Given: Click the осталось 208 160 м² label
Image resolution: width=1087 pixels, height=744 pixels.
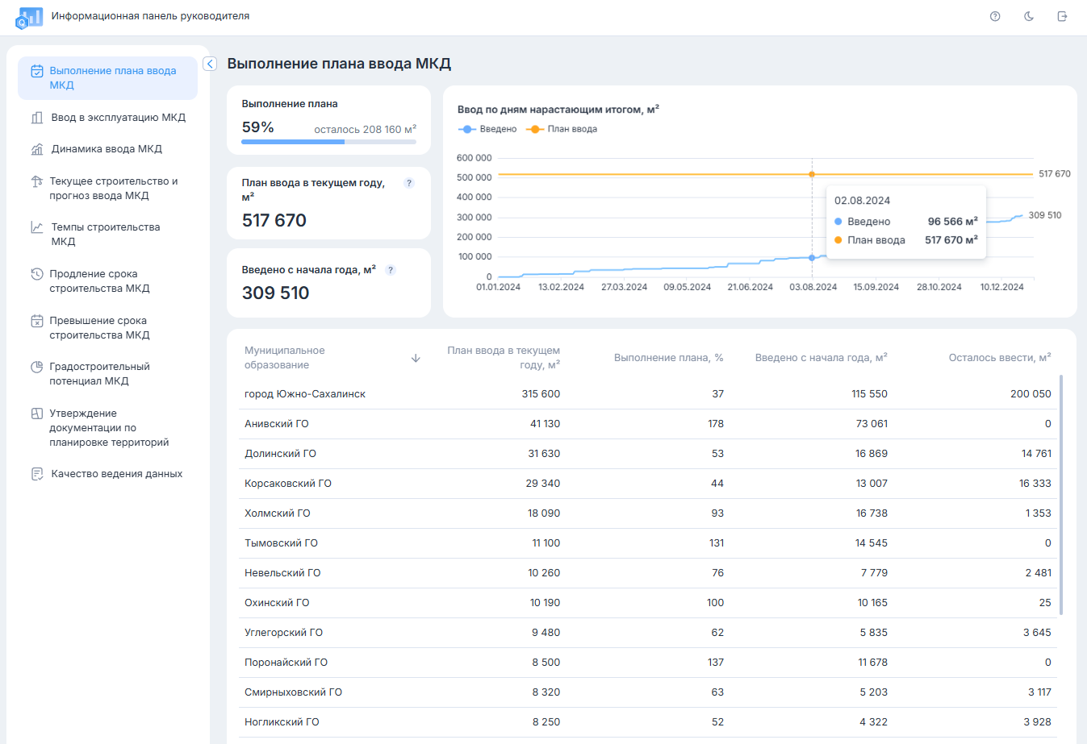Looking at the screenshot, I should (x=365, y=129).
